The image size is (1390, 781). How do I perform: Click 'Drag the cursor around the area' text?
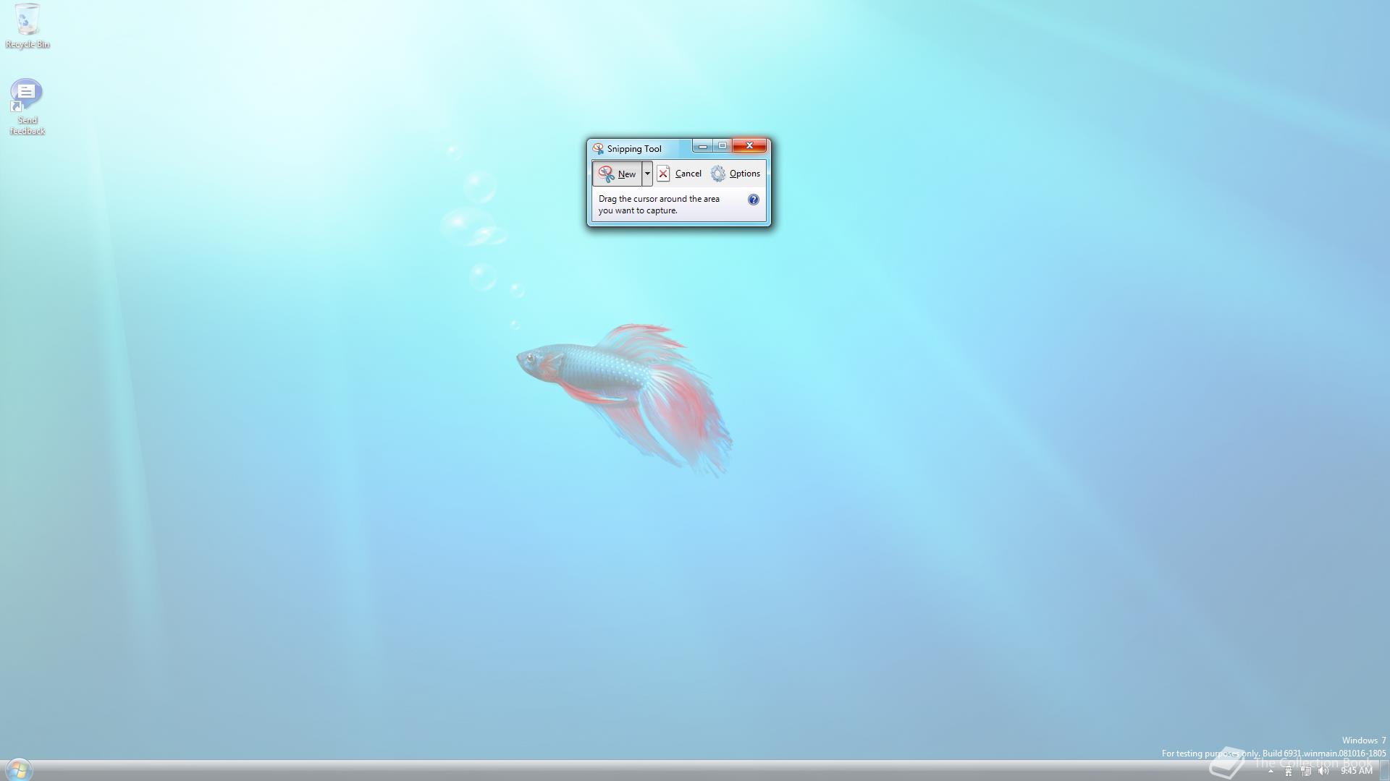(659, 199)
